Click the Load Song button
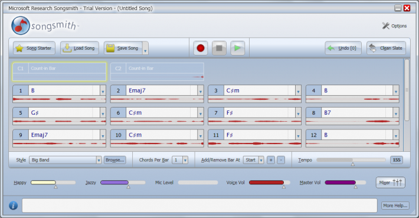Screen dimensions: 419x218 [x=80, y=48]
